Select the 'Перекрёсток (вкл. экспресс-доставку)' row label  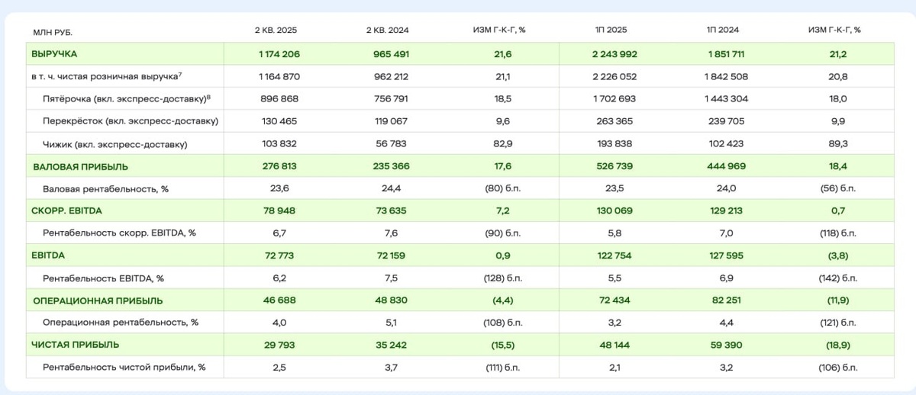pyautogui.click(x=131, y=121)
